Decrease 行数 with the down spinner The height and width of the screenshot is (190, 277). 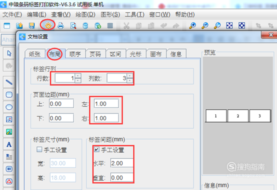pos(78,80)
